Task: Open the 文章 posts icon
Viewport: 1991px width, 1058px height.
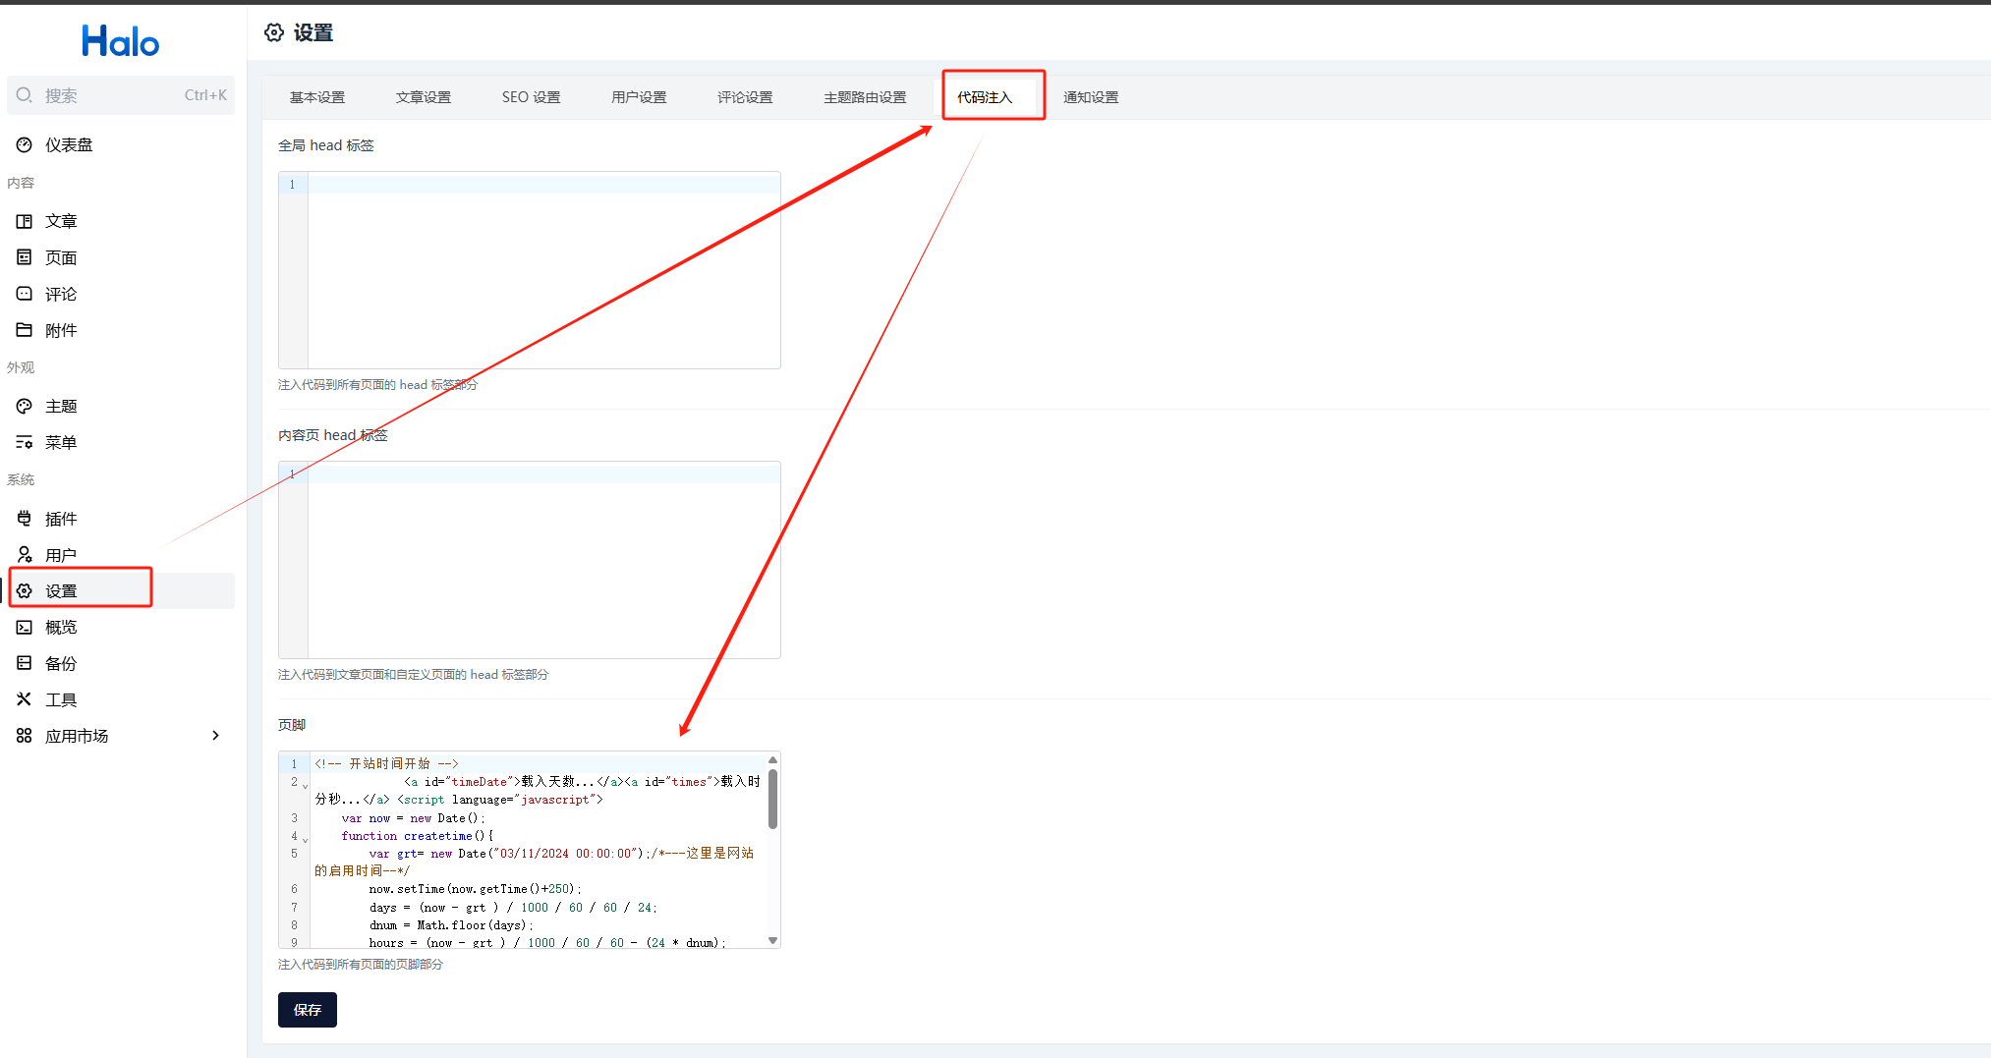Action: point(25,222)
